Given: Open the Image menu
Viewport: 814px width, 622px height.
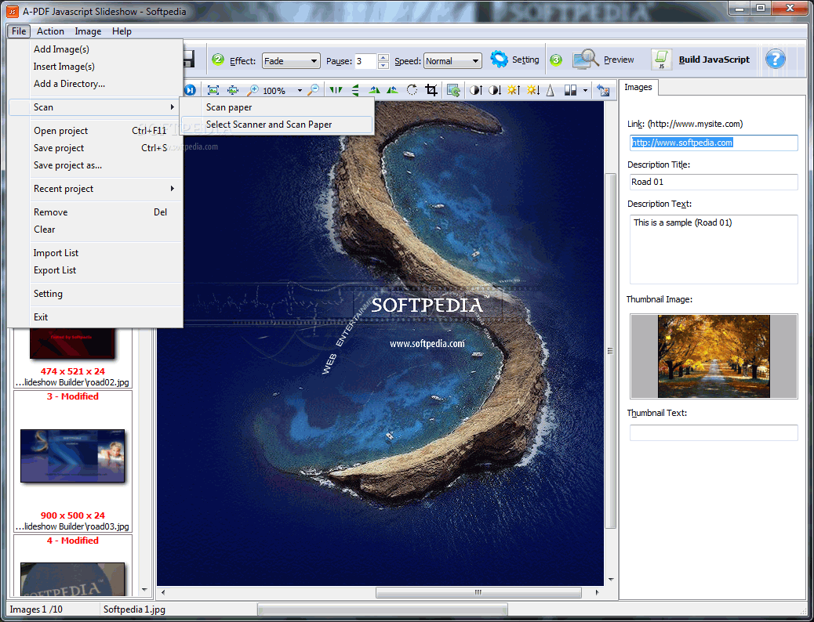Looking at the screenshot, I should pos(88,31).
